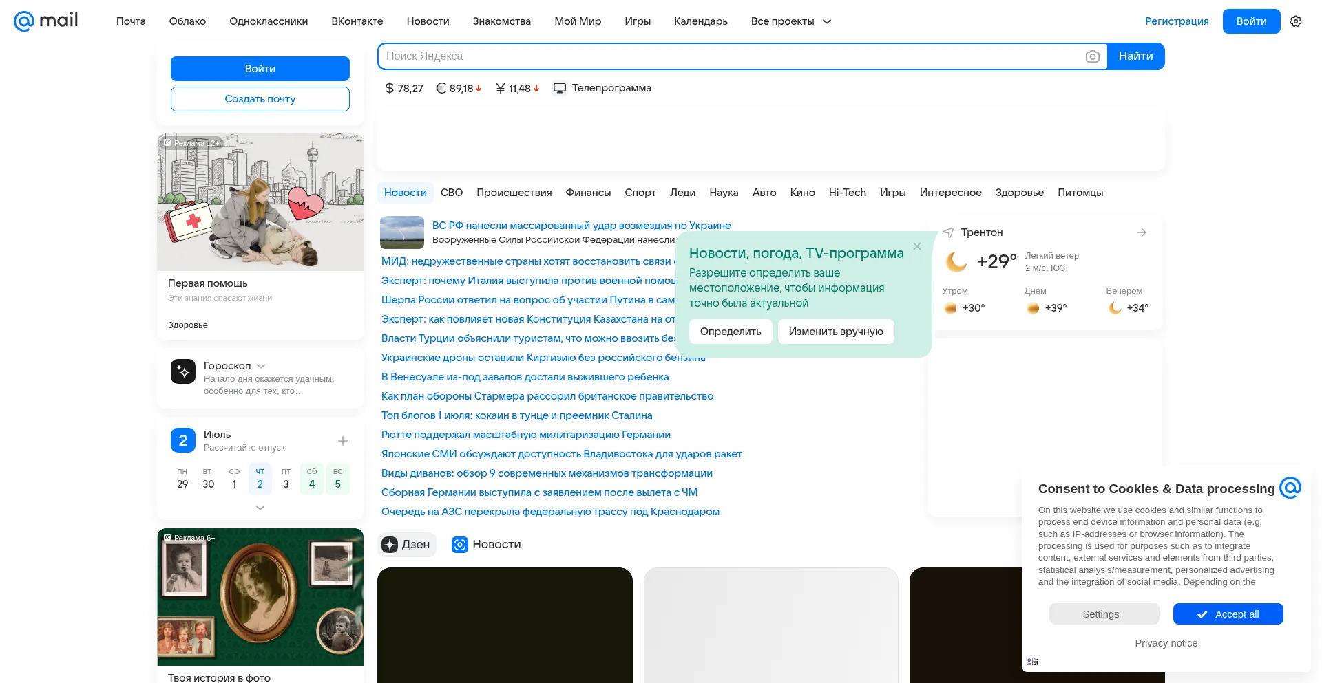Click the Новости feed icon tab
The height and width of the screenshot is (683, 1322).
(460, 545)
